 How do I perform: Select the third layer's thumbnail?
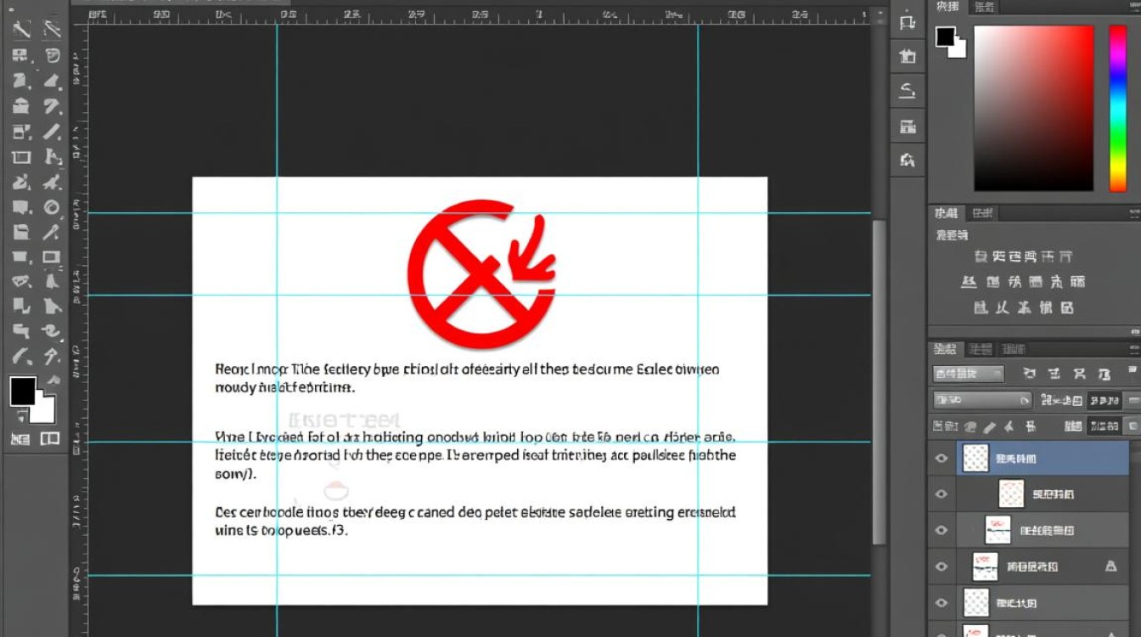[x=998, y=530]
